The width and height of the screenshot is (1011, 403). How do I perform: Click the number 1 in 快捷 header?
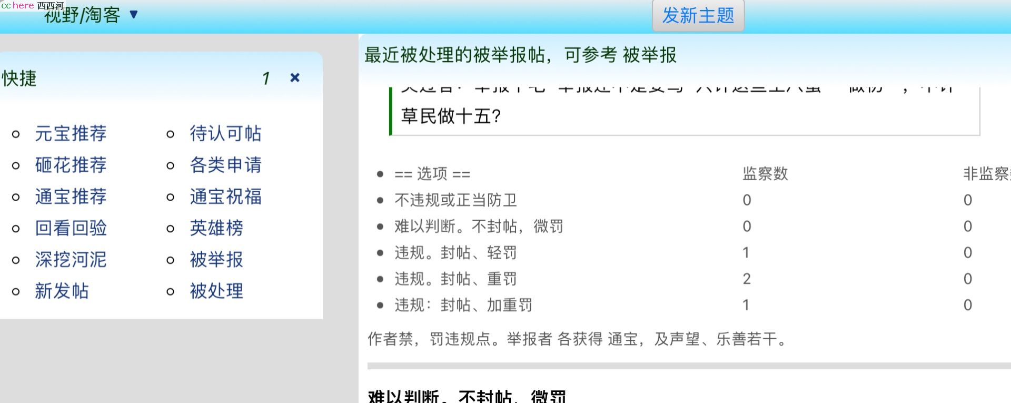click(266, 78)
